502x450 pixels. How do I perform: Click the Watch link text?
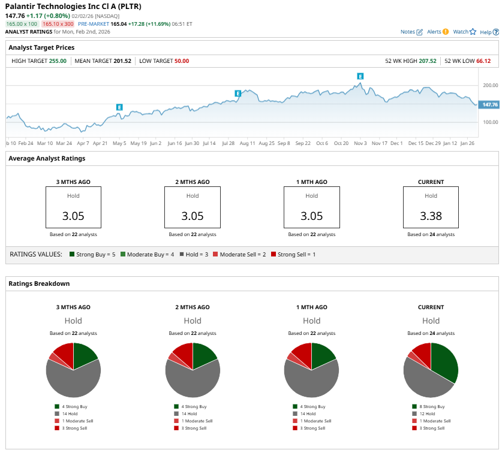click(460, 32)
